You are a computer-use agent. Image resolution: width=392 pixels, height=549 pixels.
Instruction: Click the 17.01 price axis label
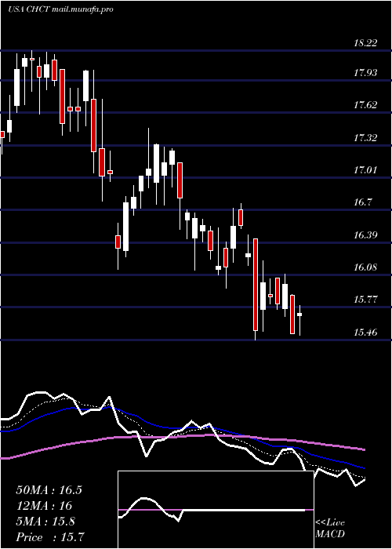(x=366, y=170)
